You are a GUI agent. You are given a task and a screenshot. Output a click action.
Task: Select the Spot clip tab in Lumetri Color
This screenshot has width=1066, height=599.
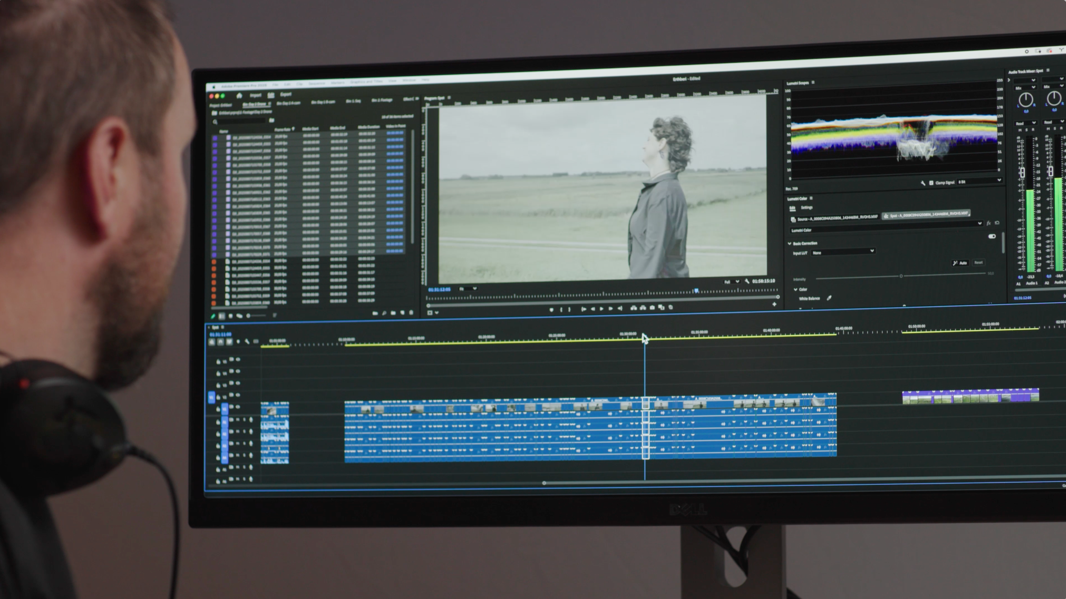click(926, 214)
